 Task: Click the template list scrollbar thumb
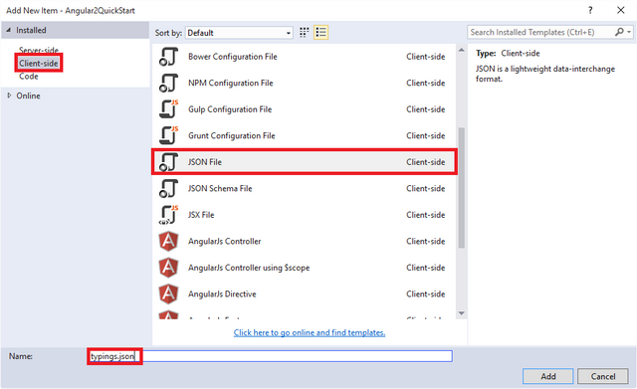point(461,188)
